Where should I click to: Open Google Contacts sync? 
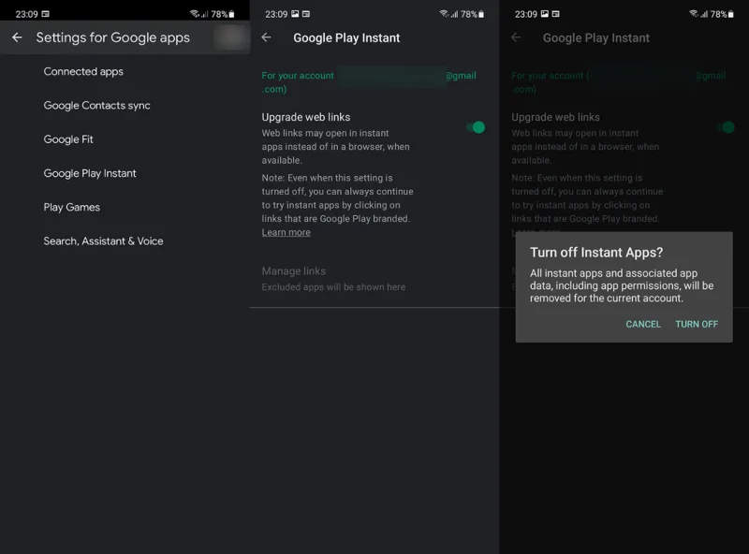point(96,106)
